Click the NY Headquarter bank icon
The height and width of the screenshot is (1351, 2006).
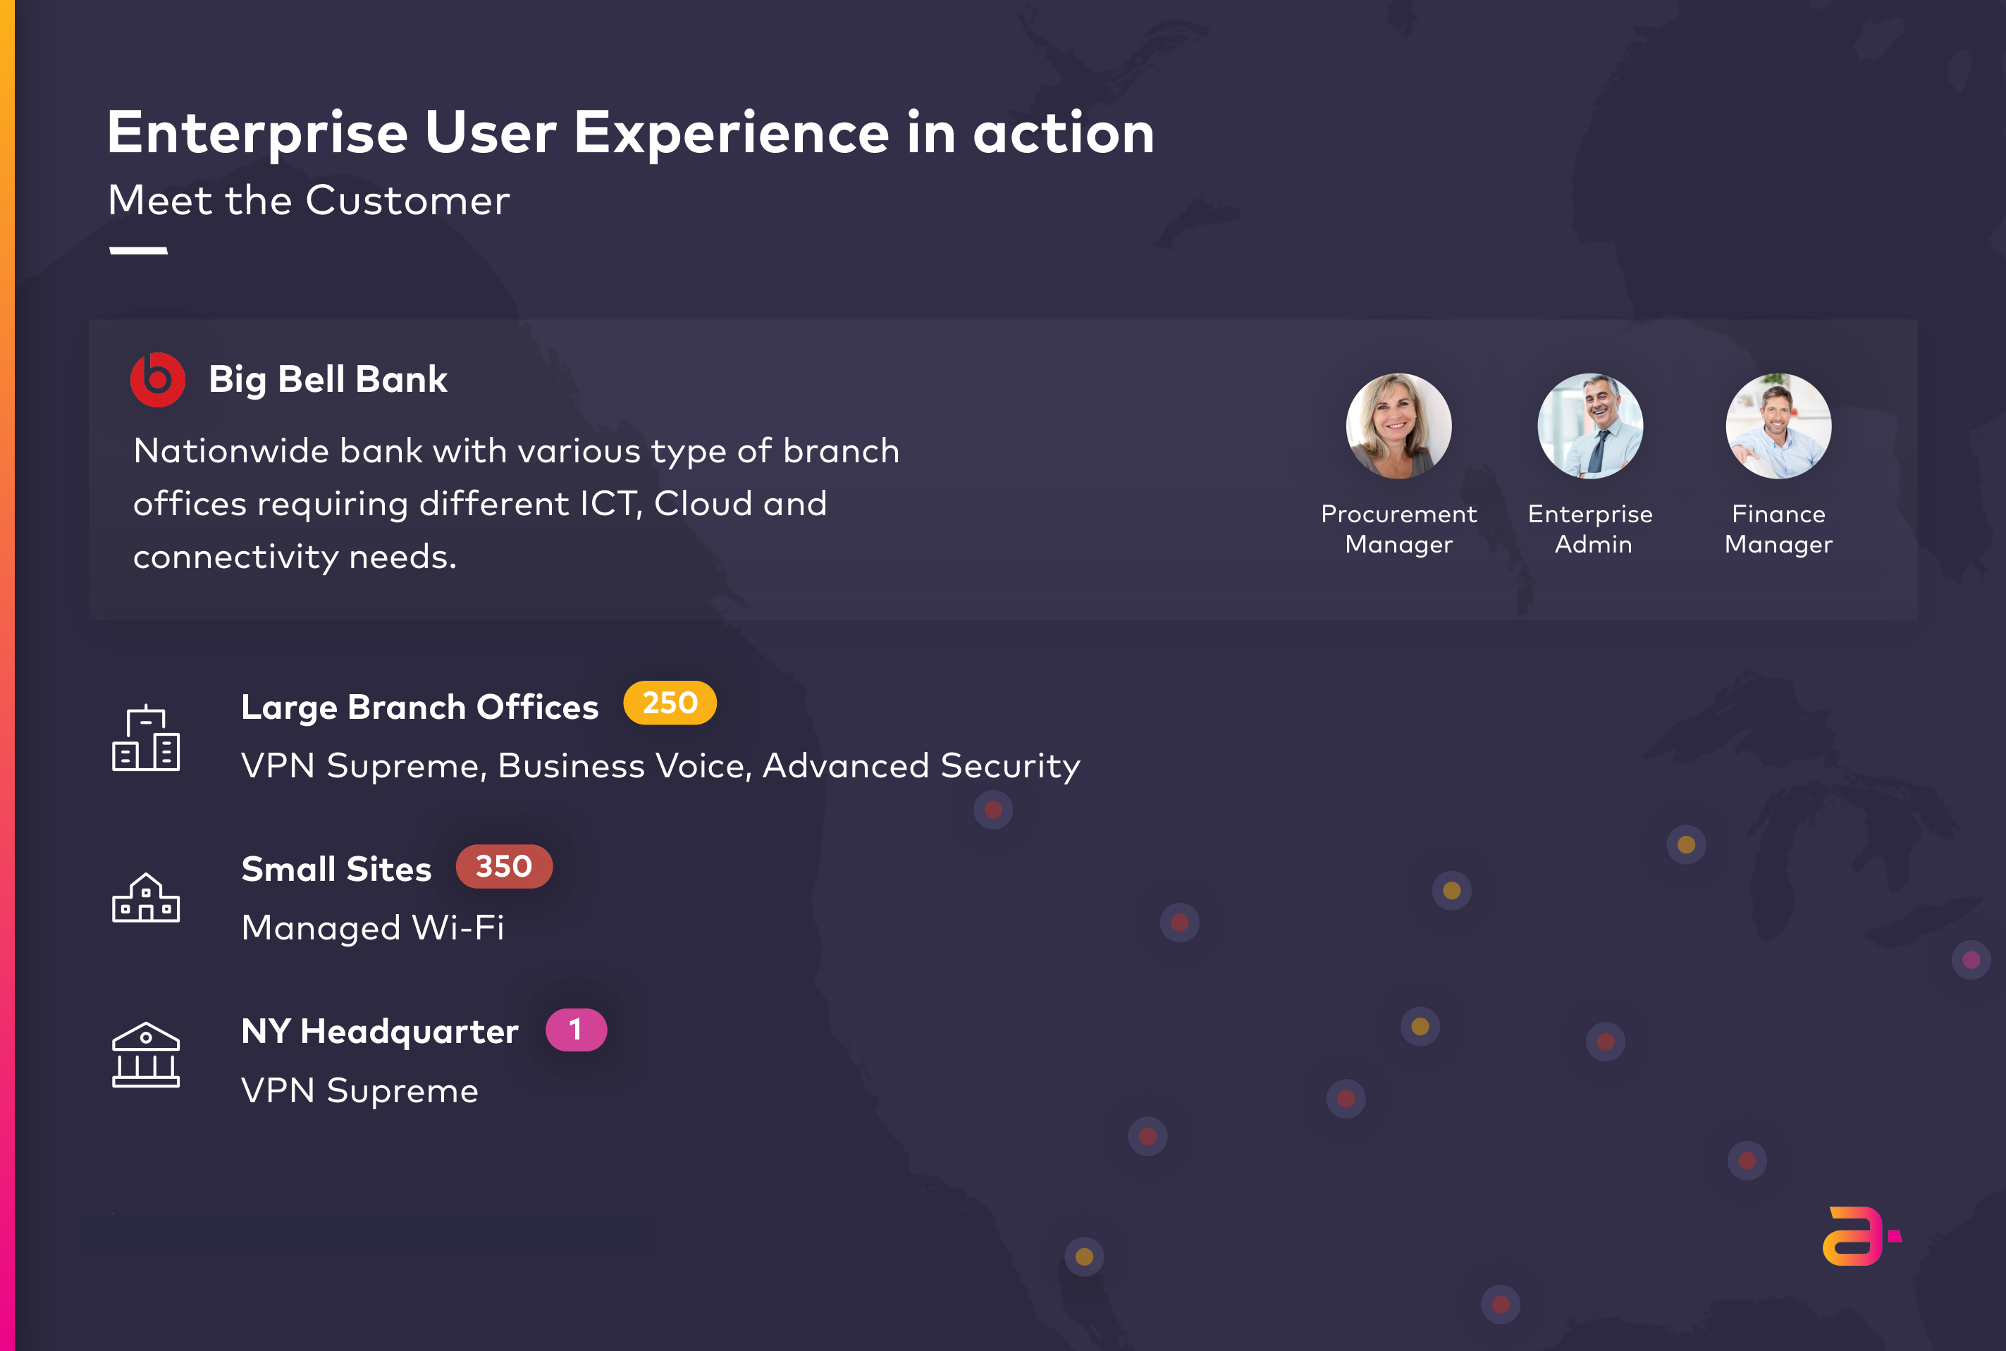click(146, 1054)
